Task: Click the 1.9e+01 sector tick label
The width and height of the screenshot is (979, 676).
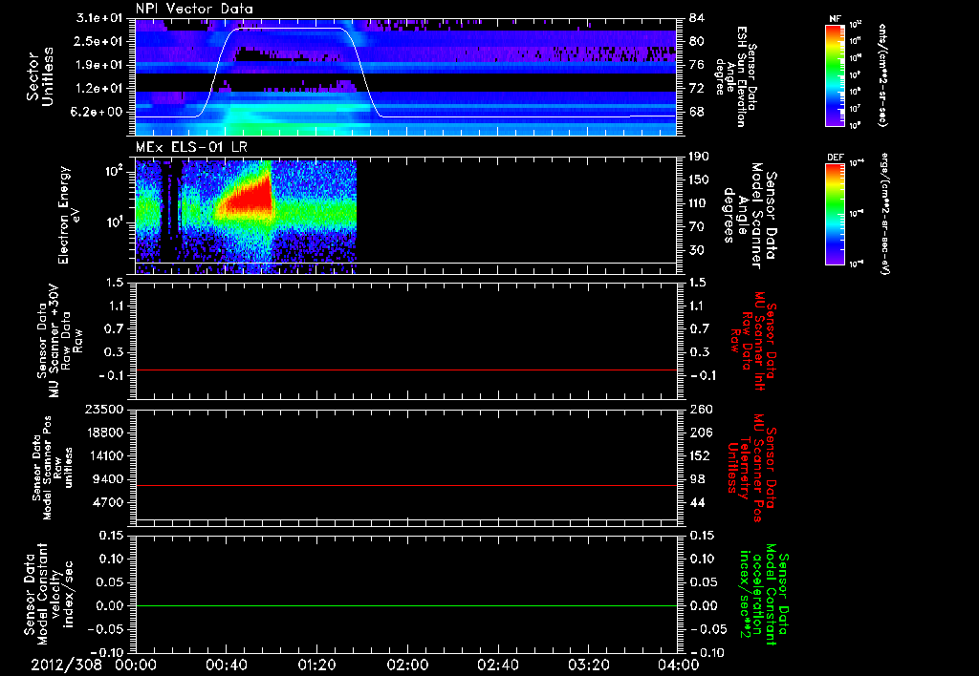Action: pos(99,65)
